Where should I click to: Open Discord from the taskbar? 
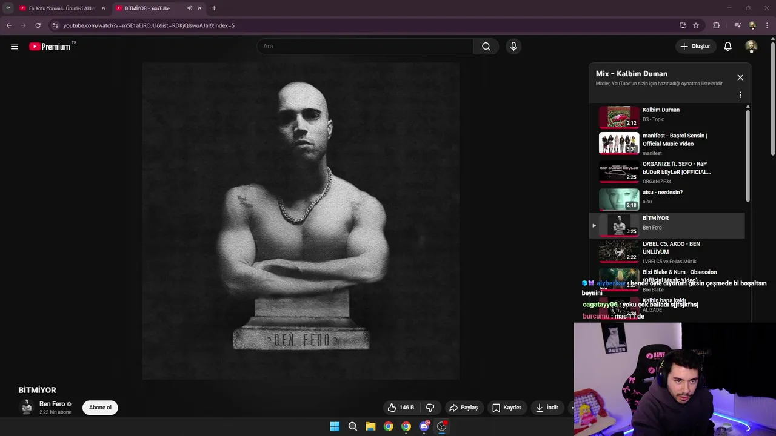click(x=424, y=426)
